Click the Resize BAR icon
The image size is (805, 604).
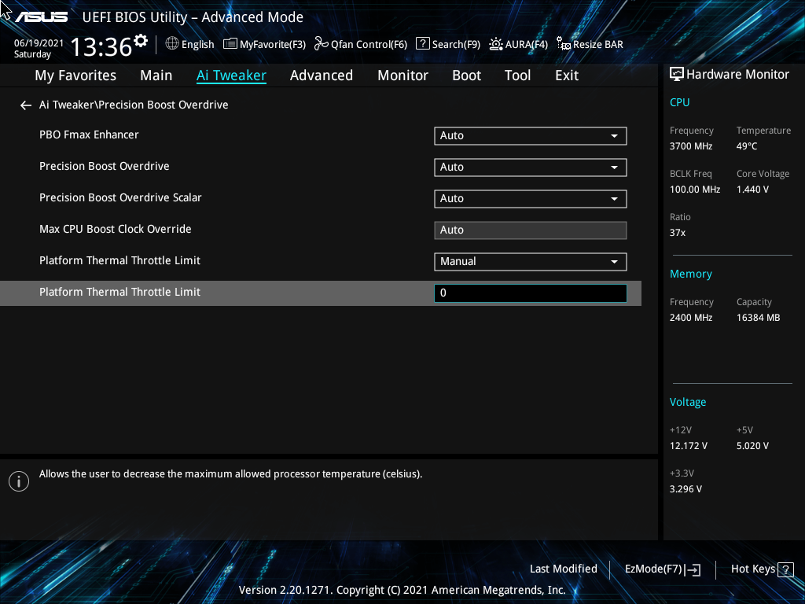coord(589,44)
